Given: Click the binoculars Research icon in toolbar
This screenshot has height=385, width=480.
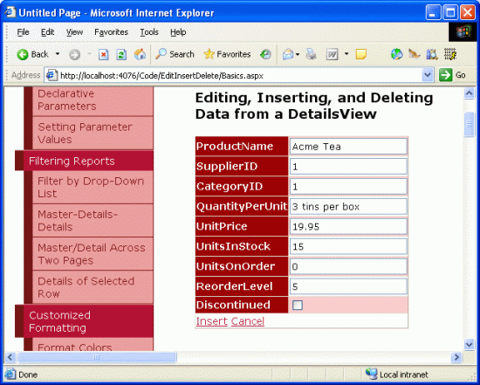Looking at the screenshot, I should coord(432,54).
